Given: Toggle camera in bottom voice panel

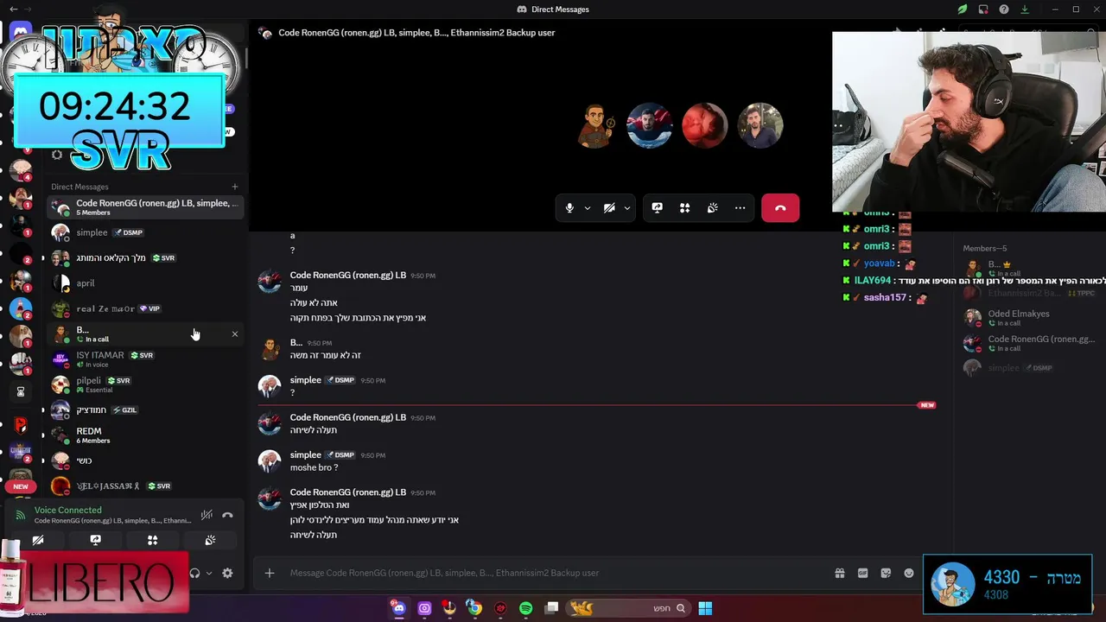Looking at the screenshot, I should coord(38,540).
